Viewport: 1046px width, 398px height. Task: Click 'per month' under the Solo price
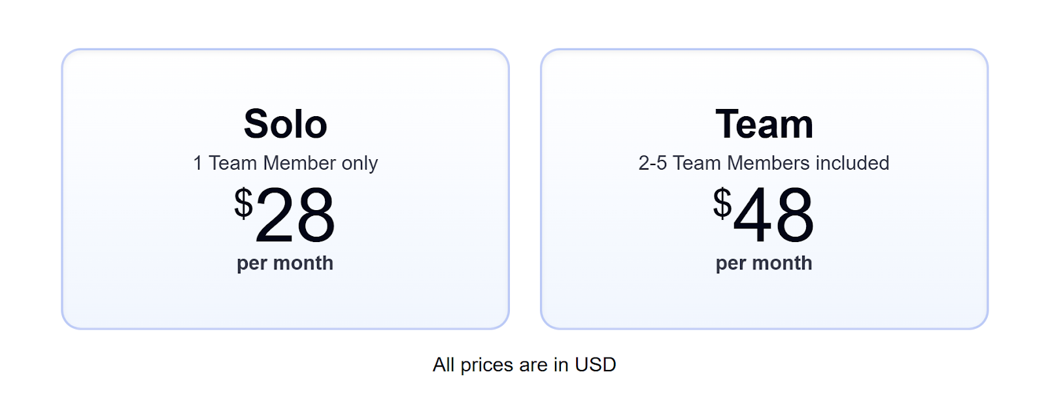coord(285,263)
